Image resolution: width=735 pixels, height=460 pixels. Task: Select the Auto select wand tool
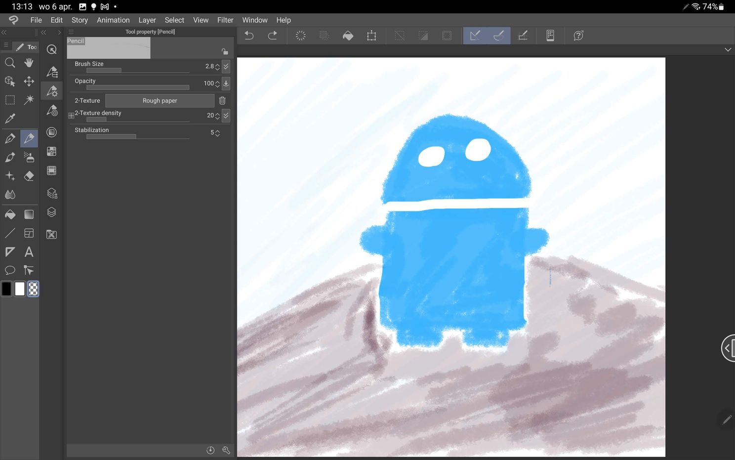coord(29,100)
